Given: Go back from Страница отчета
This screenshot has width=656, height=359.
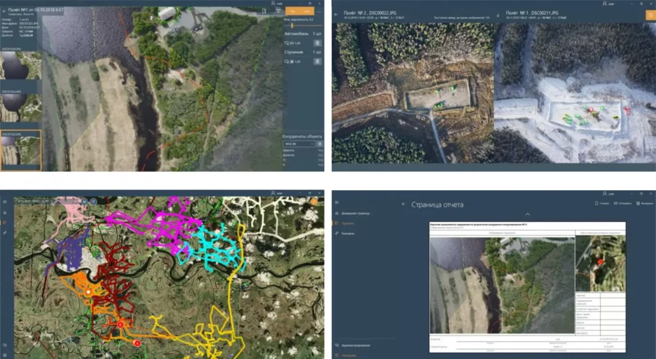Looking at the screenshot, I should pyautogui.click(x=404, y=204).
